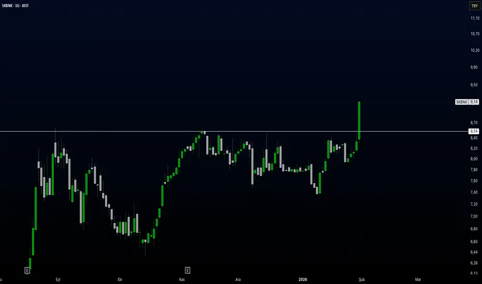Click the 10,70 price axis label
This screenshot has width=482, height=284.
point(475,34)
